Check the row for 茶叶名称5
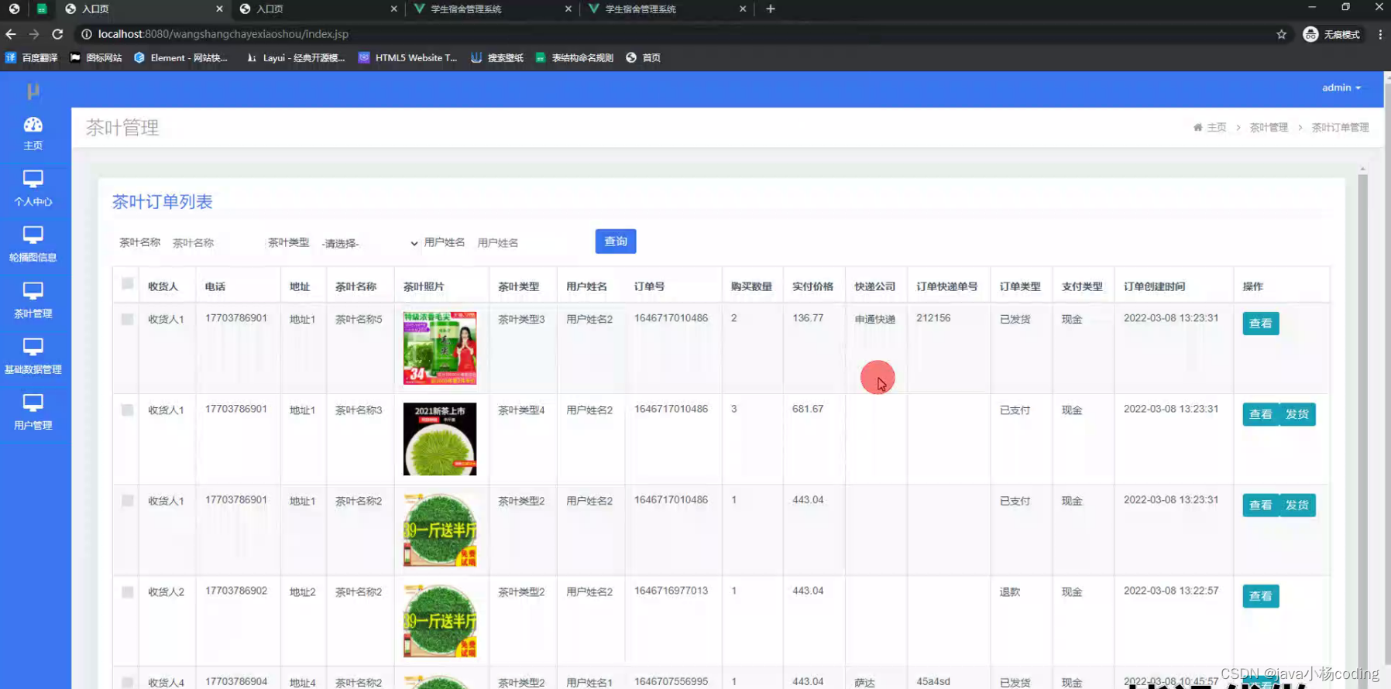This screenshot has height=689, width=1391. (x=127, y=319)
